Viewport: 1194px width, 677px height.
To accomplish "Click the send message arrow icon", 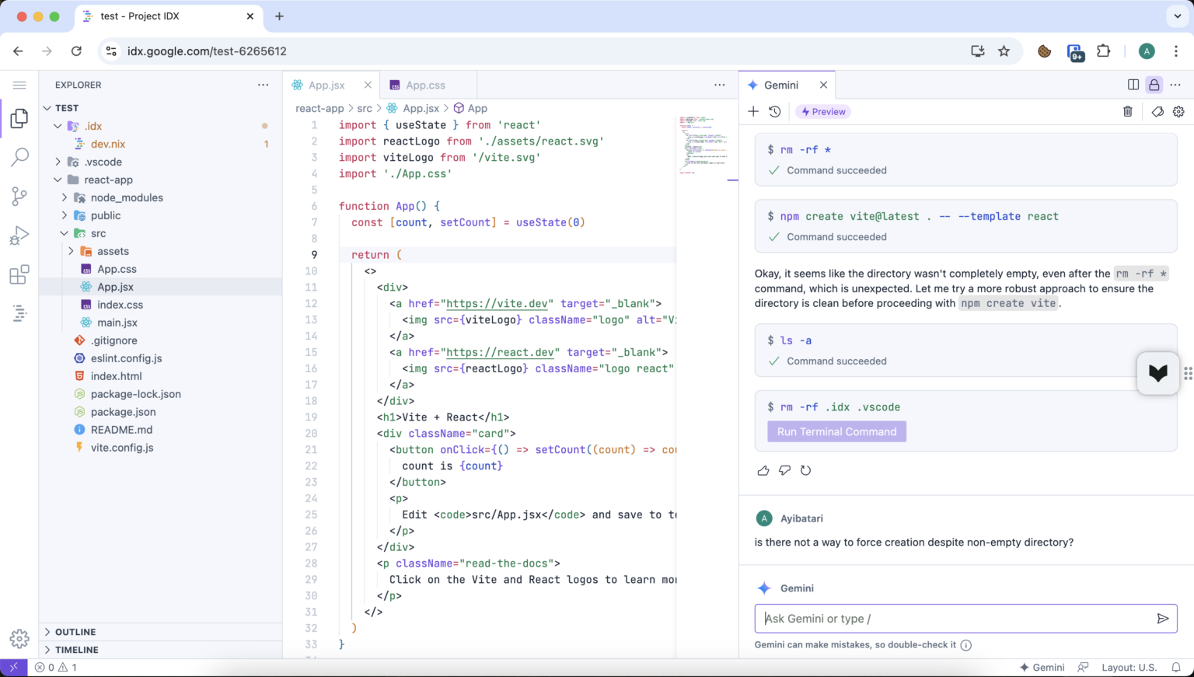I will 1162,619.
